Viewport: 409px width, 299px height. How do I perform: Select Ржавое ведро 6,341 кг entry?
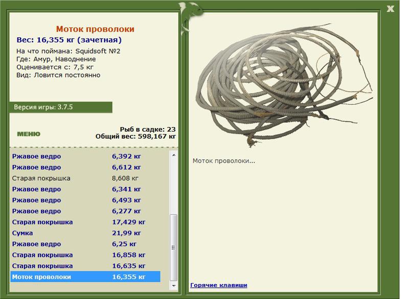pos(85,189)
